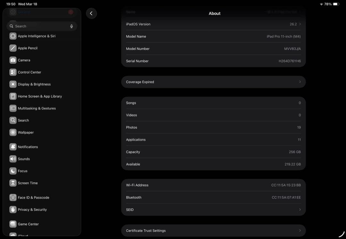Tap the magnifier in the search field
The width and height of the screenshot is (346, 239).
[x=11, y=26]
